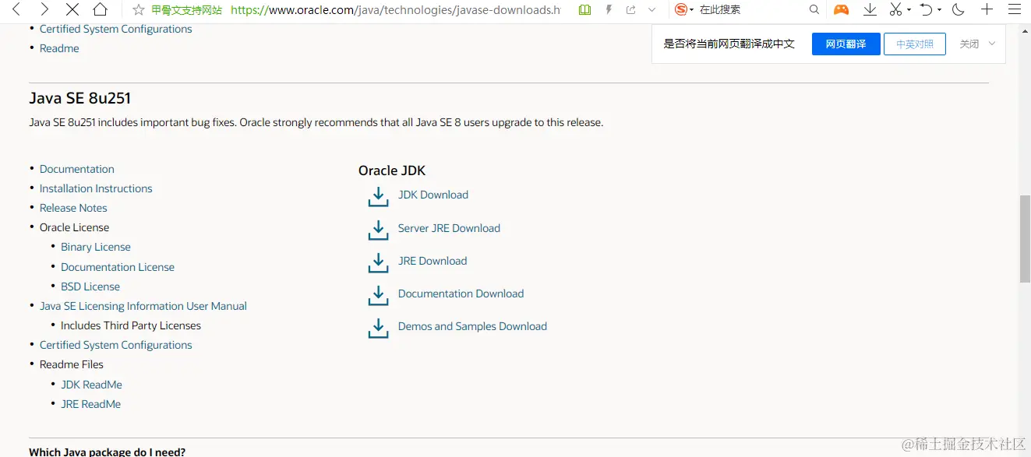Open a new tab with the plus icon

click(x=987, y=9)
